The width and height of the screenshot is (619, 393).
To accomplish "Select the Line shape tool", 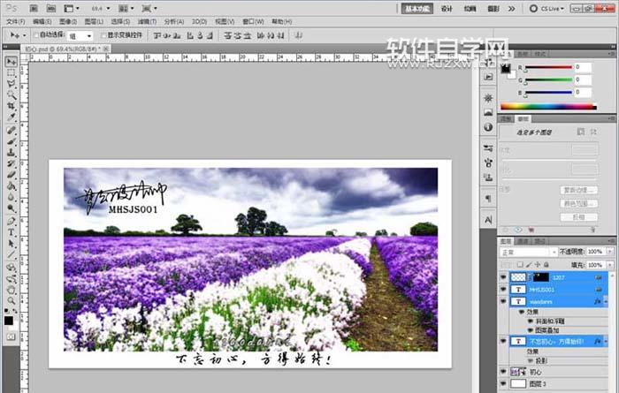I will tap(11, 254).
